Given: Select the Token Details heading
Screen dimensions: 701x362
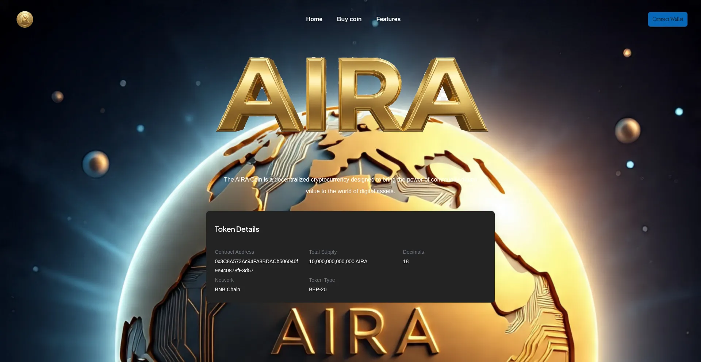Looking at the screenshot, I should pos(237,229).
